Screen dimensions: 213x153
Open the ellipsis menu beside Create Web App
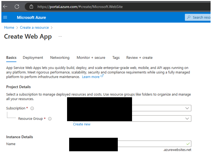[x=60, y=36]
